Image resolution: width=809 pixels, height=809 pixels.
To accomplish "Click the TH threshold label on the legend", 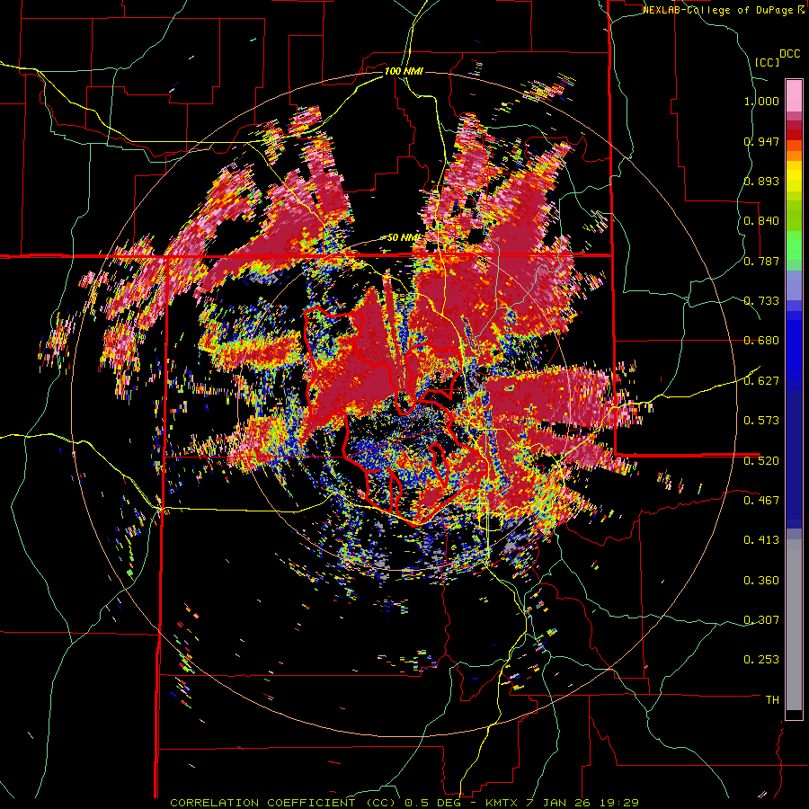I will (x=772, y=700).
